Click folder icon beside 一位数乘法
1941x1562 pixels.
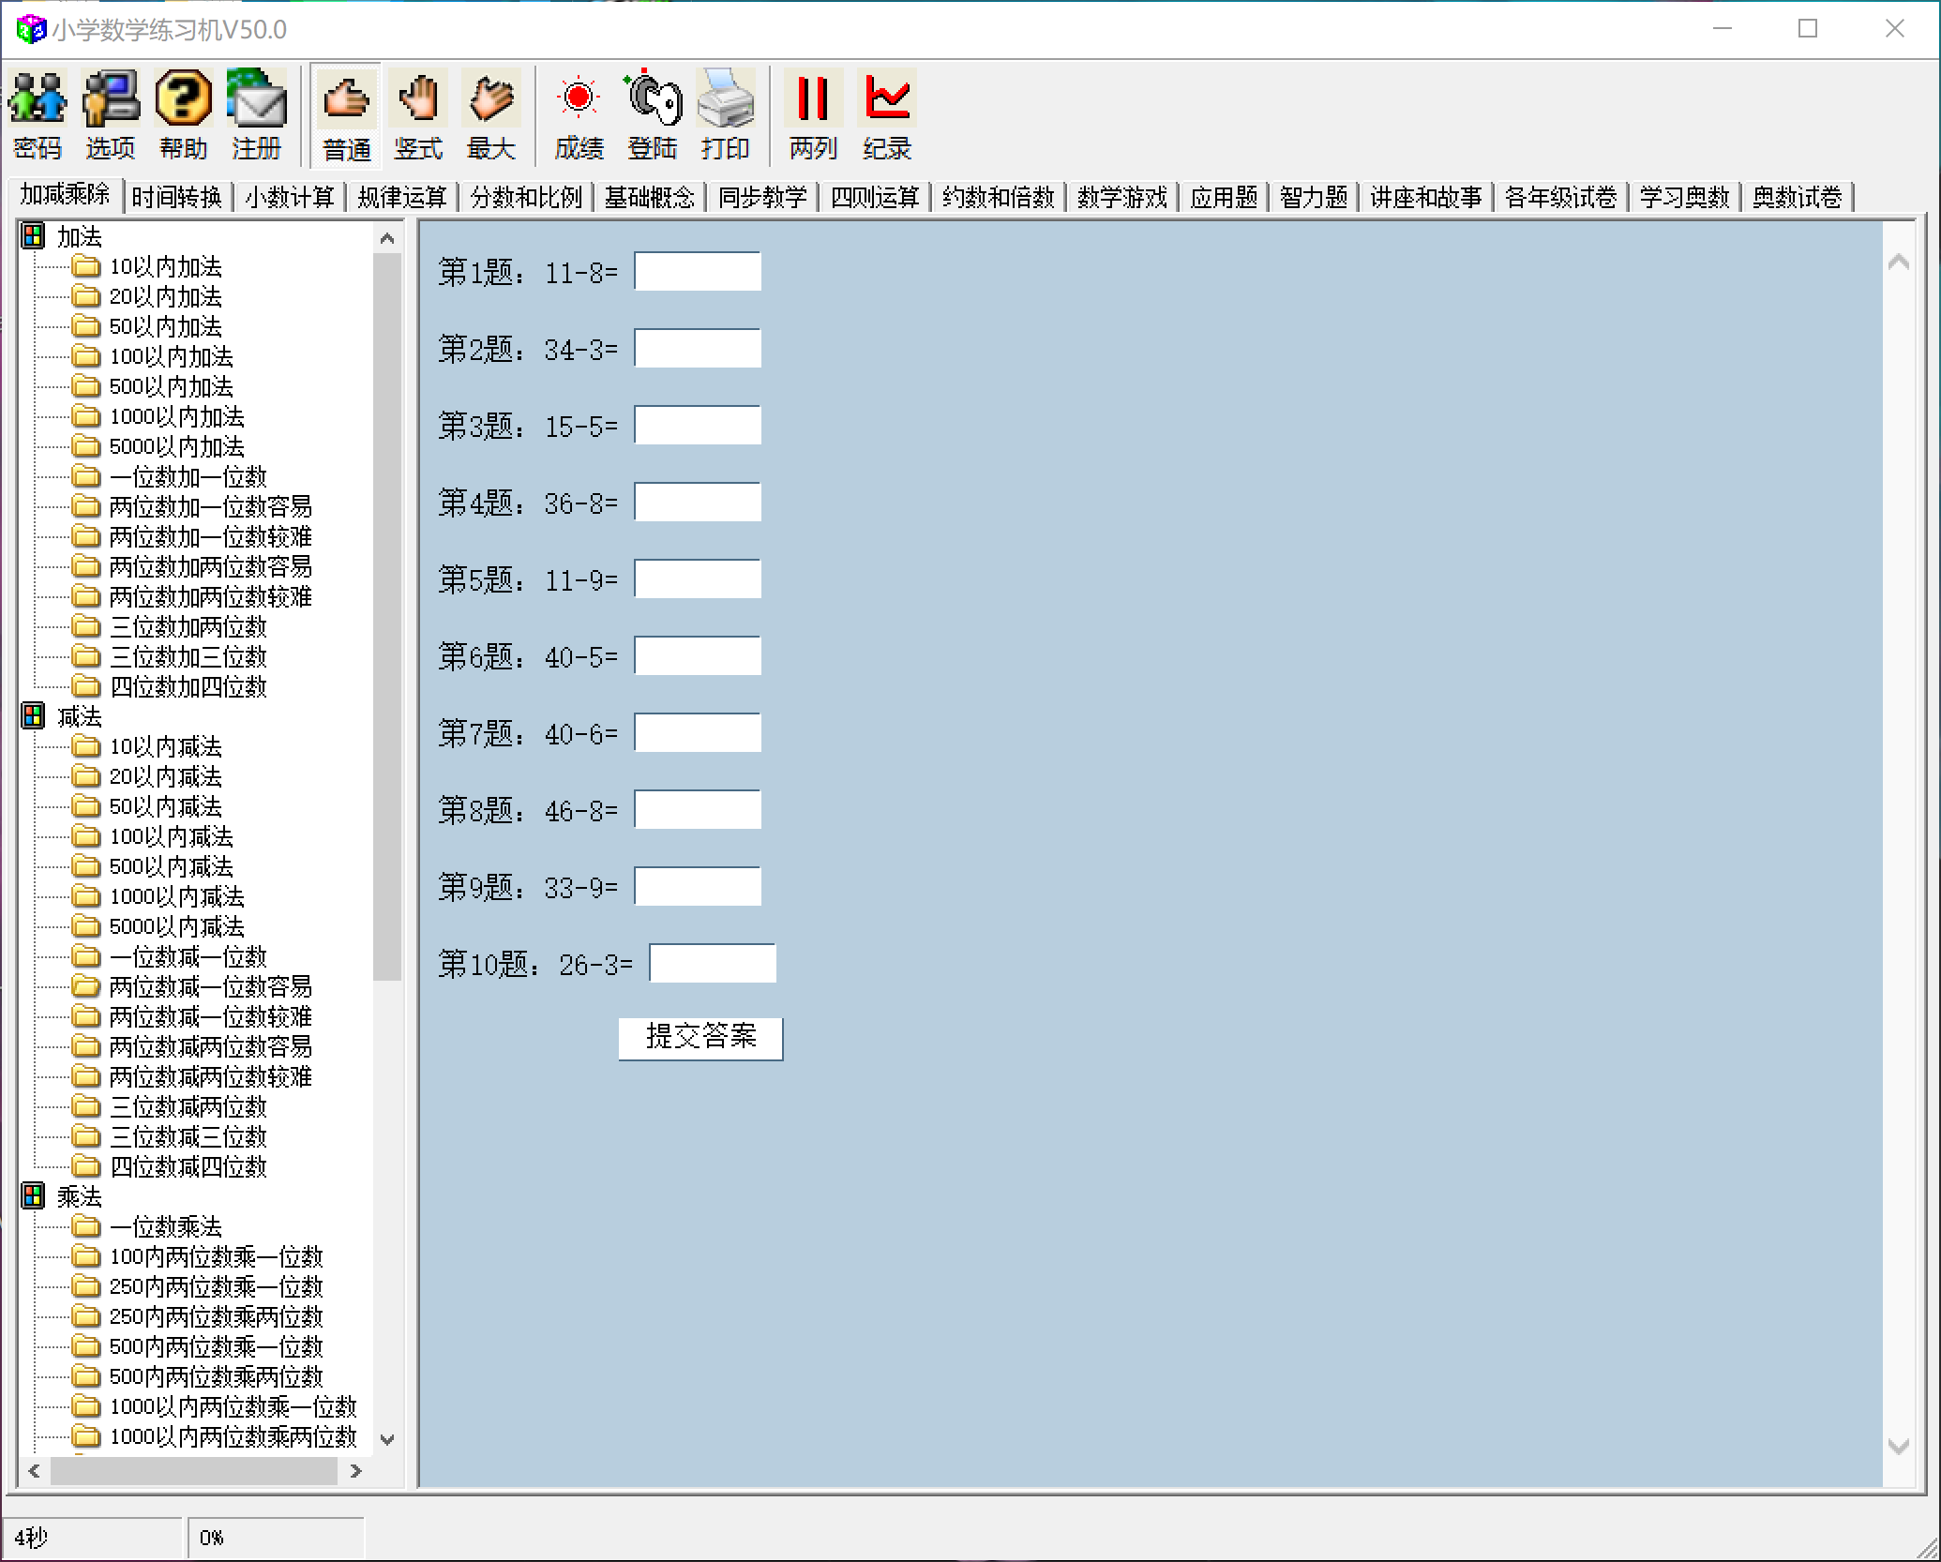tap(86, 1226)
